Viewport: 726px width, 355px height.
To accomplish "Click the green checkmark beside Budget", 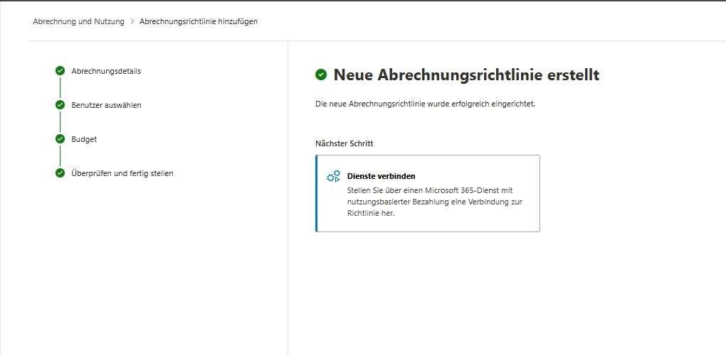I will tap(60, 139).
